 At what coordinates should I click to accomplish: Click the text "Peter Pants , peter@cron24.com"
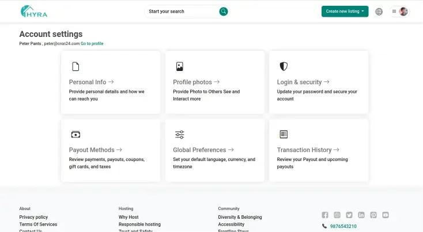pyautogui.click(x=50, y=43)
